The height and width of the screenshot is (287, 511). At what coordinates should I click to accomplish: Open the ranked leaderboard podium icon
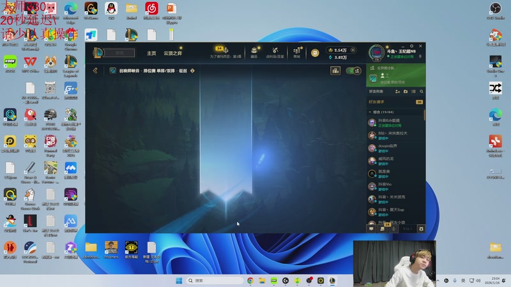[335, 71]
